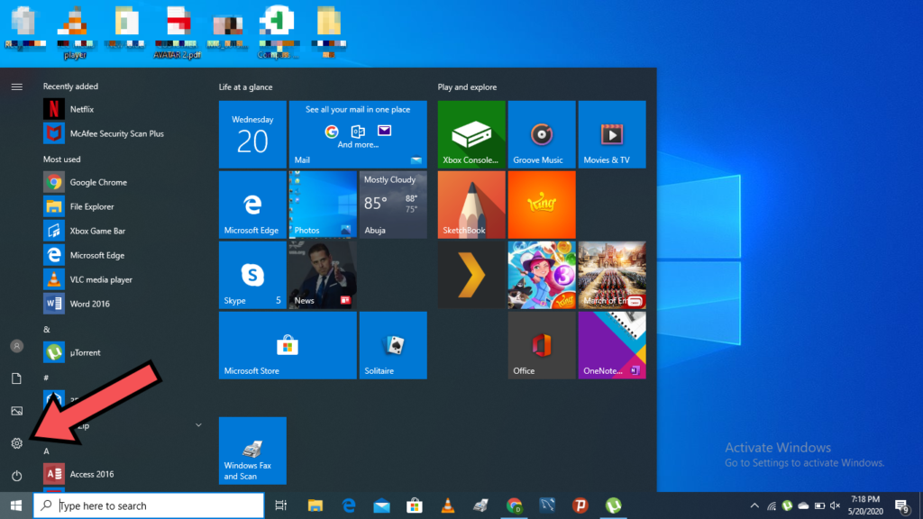Click the Type here to search box

point(149,505)
